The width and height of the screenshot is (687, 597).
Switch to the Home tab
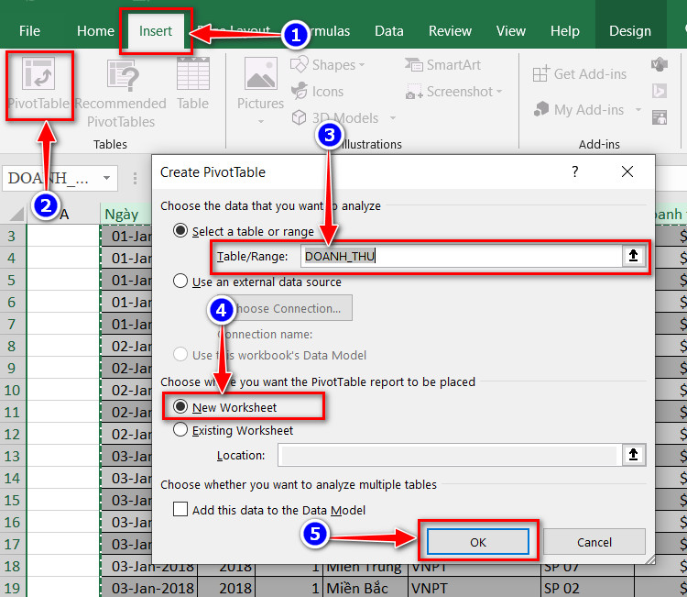tap(95, 30)
